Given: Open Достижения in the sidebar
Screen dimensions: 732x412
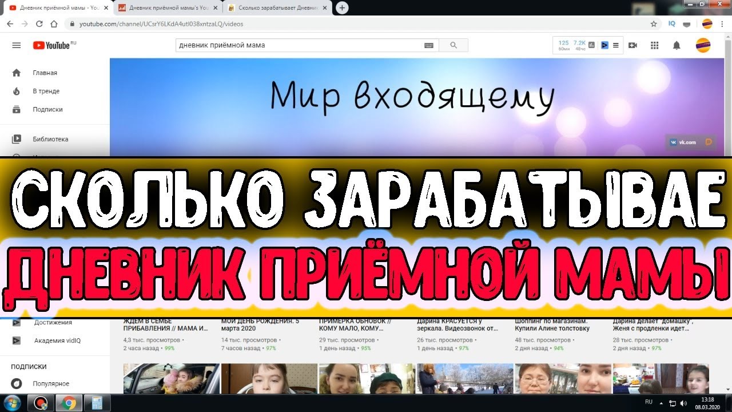Looking at the screenshot, I should pos(53,323).
